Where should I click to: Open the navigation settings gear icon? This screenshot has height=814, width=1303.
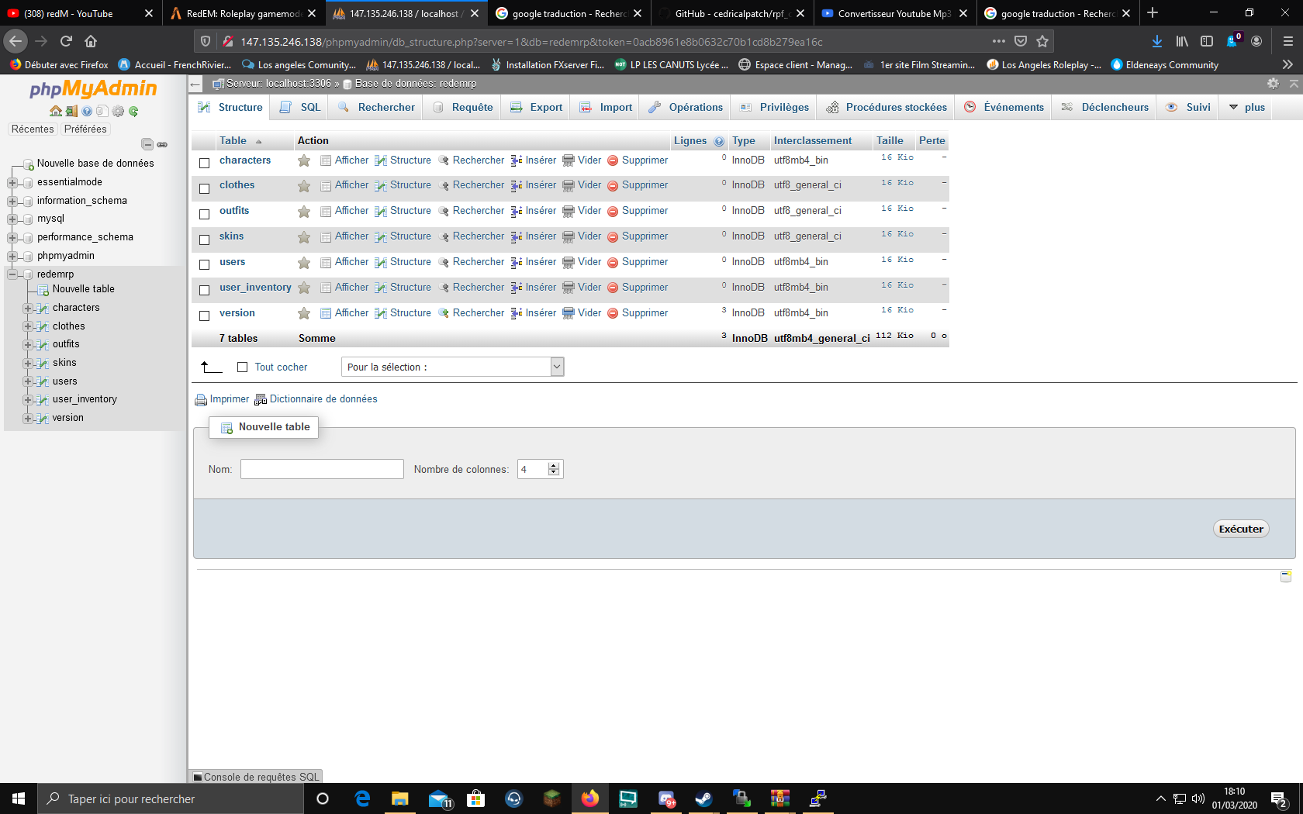118,112
